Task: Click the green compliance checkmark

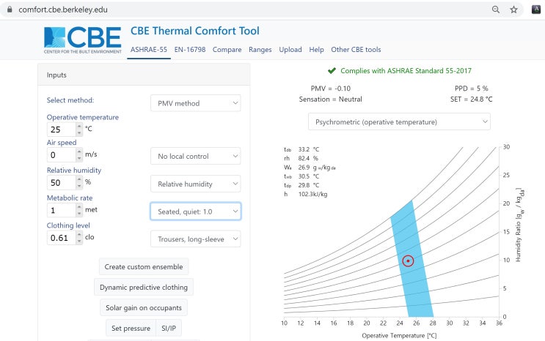Action: (x=332, y=71)
